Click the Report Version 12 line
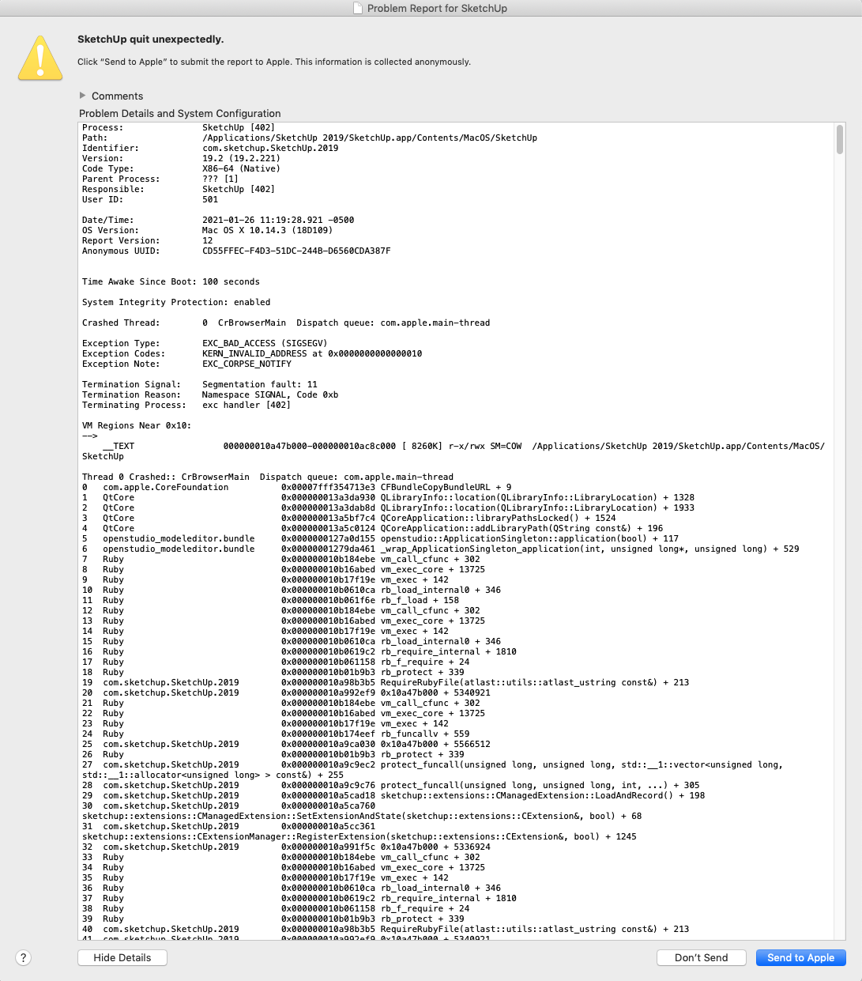The width and height of the screenshot is (862, 981). [148, 240]
